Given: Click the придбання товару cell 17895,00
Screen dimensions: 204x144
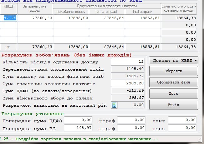Looking at the screenshot, I should [71, 18].
